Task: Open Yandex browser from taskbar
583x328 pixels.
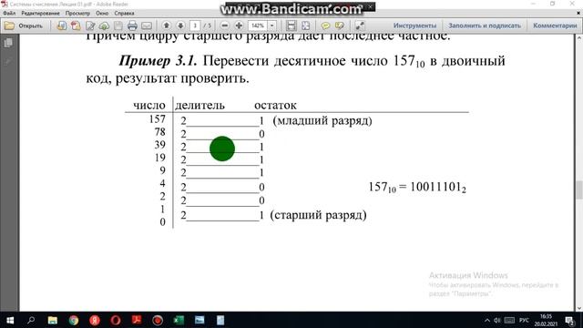Action: pyautogui.click(x=95, y=320)
